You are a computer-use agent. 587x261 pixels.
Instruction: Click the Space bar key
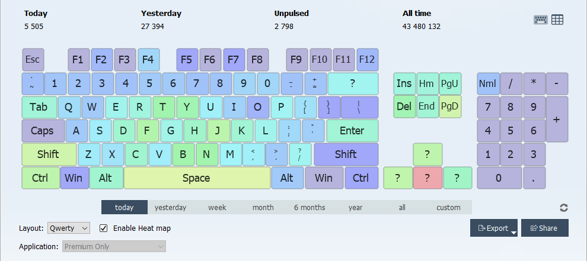[x=196, y=178]
